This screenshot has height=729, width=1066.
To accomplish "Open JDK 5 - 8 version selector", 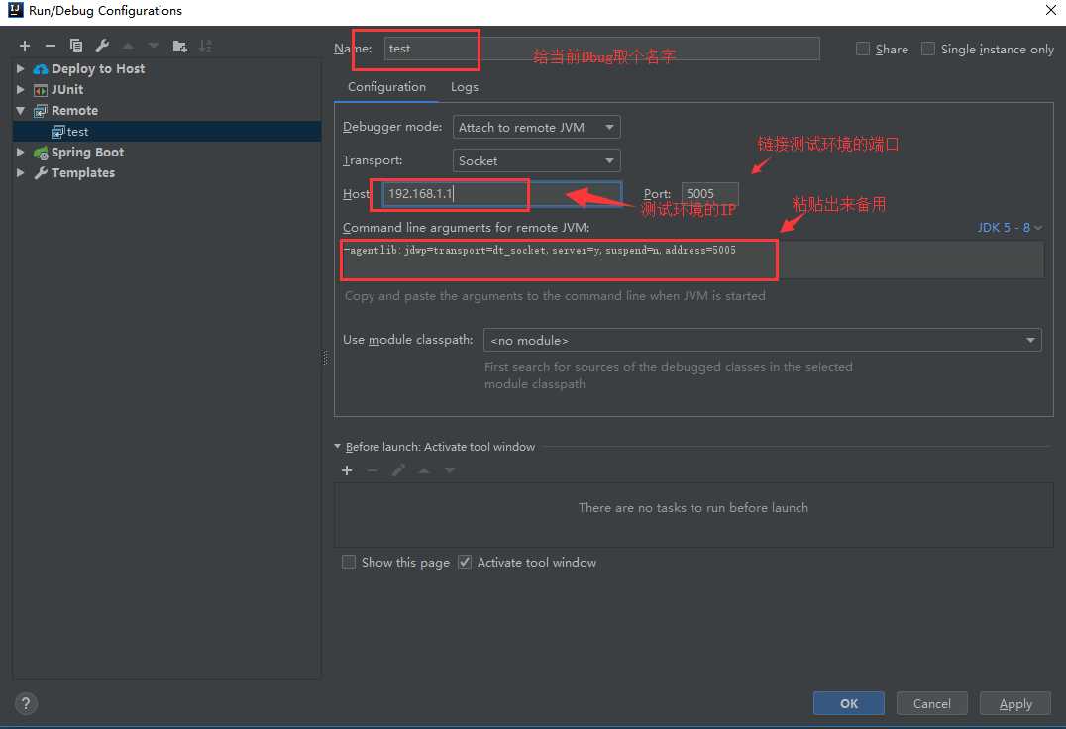I will click(x=1010, y=228).
